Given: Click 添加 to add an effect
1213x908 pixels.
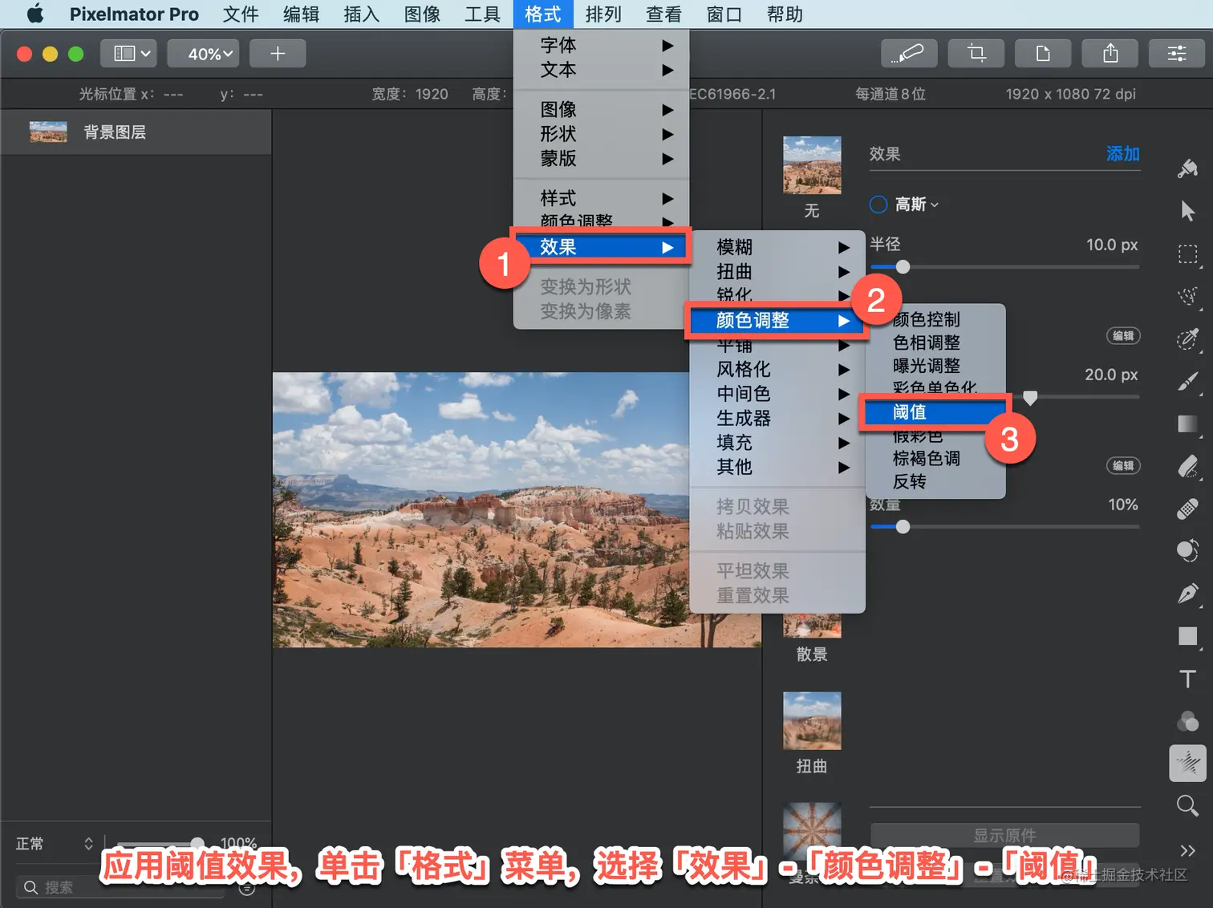Looking at the screenshot, I should pyautogui.click(x=1122, y=154).
